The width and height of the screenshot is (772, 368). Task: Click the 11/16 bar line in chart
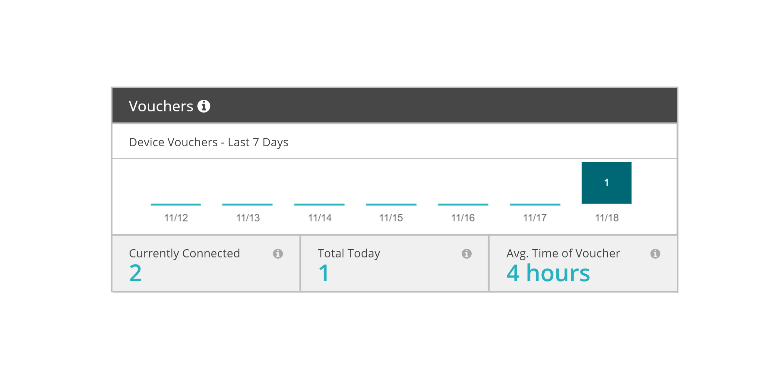tap(463, 204)
